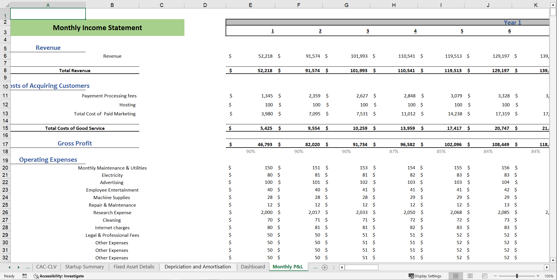Open the Dashboard sheet tab
This screenshot has height=280, width=557.
click(x=253, y=267)
